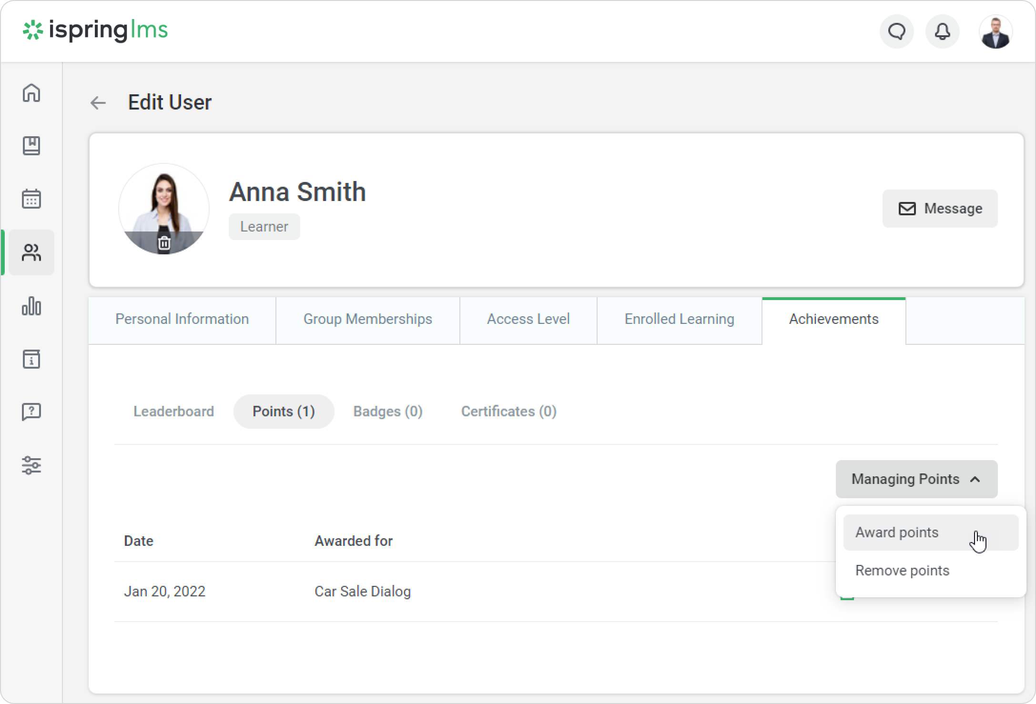The height and width of the screenshot is (704, 1036).
Task: Switch to the Enrolled Learning tab
Action: 679,319
